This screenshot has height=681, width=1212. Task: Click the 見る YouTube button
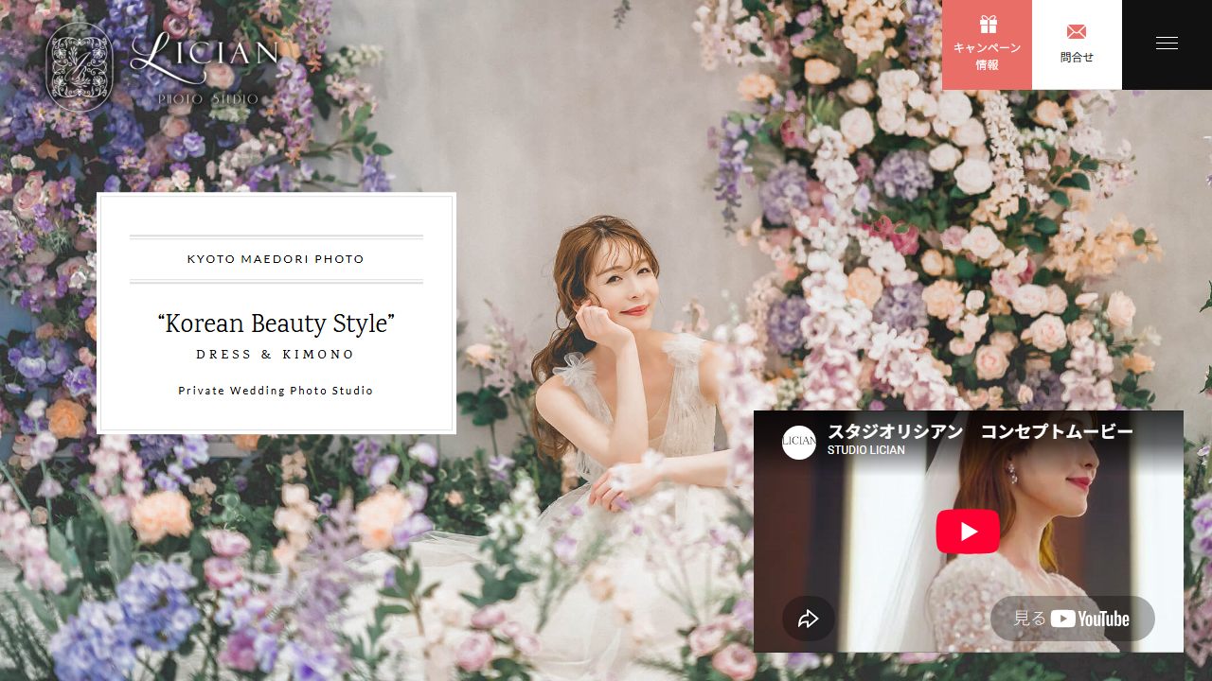1072,619
